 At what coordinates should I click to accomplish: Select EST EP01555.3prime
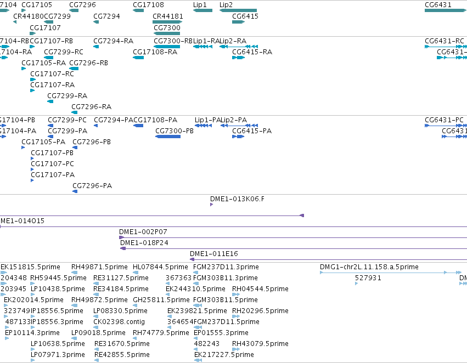click(221, 333)
